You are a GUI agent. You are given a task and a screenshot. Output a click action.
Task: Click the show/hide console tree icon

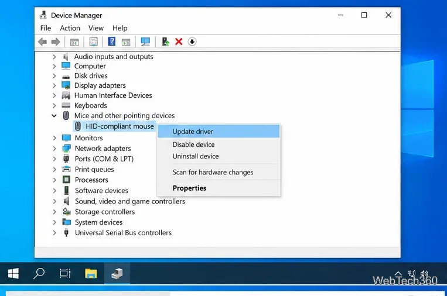(x=74, y=42)
